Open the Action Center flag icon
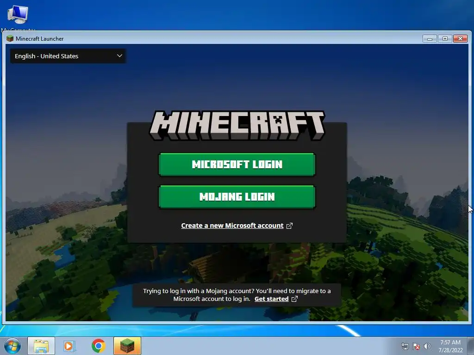The image size is (474, 355). click(x=416, y=346)
